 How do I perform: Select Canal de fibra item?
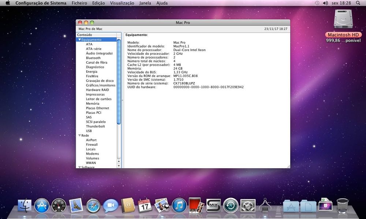[x=97, y=62]
